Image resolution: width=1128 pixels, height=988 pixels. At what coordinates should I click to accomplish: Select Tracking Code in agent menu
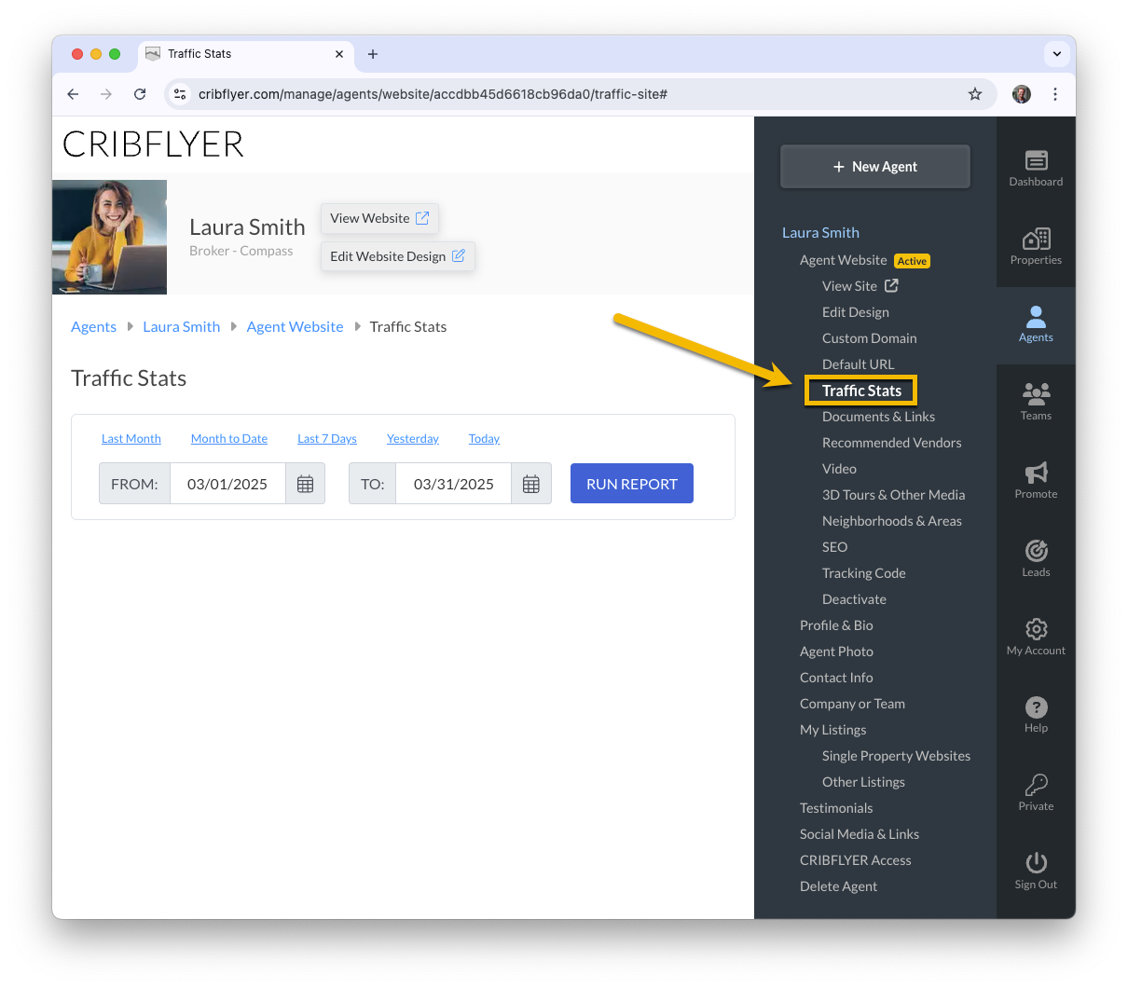(x=863, y=573)
